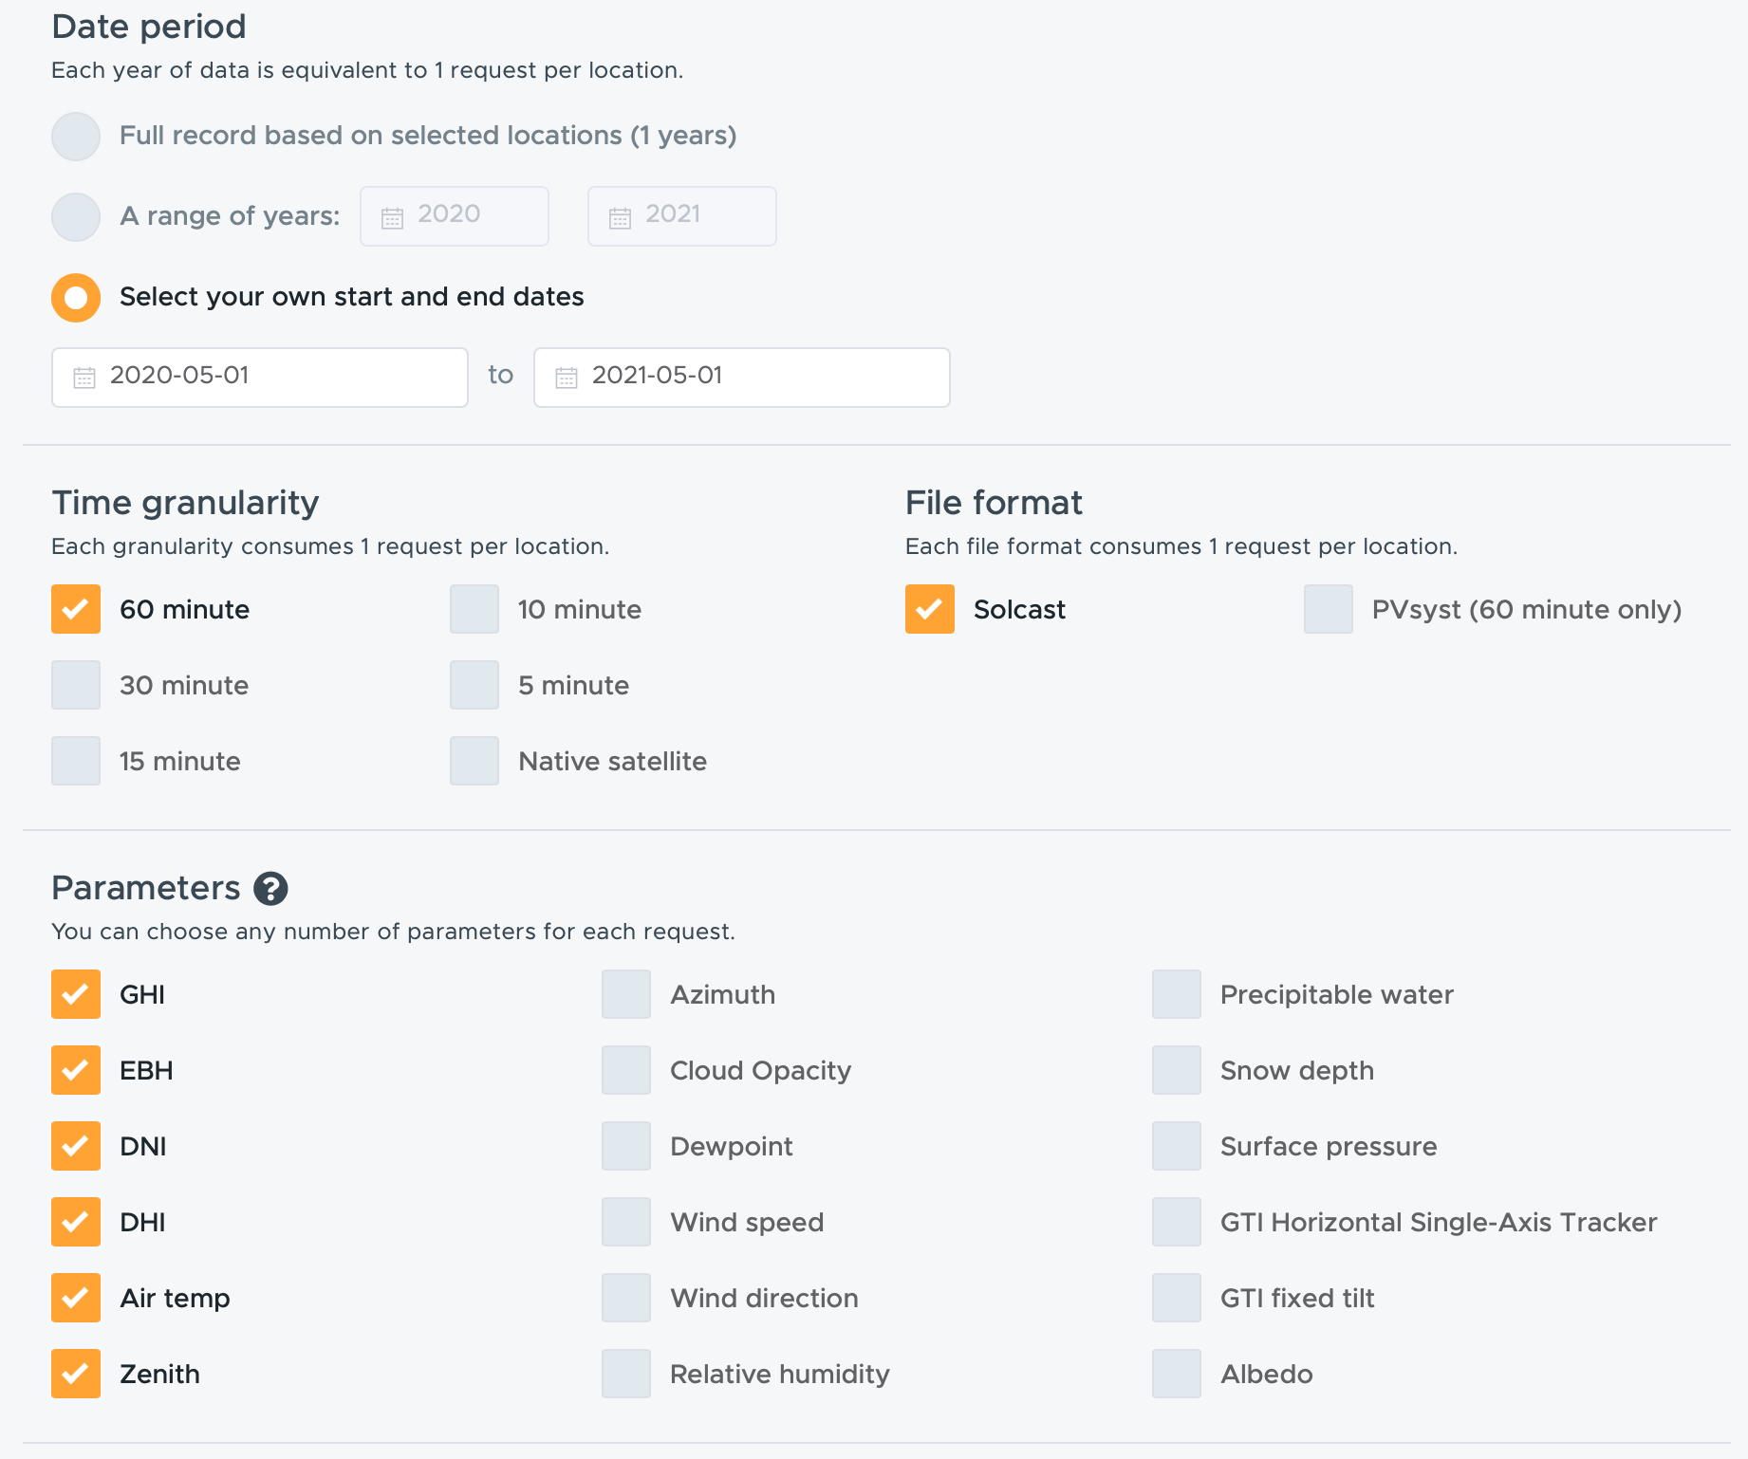Uncheck the Solcast file format

930,609
